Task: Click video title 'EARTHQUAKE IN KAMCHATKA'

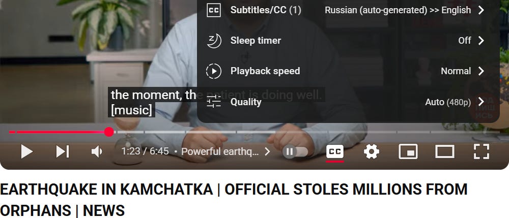Action: point(106,190)
